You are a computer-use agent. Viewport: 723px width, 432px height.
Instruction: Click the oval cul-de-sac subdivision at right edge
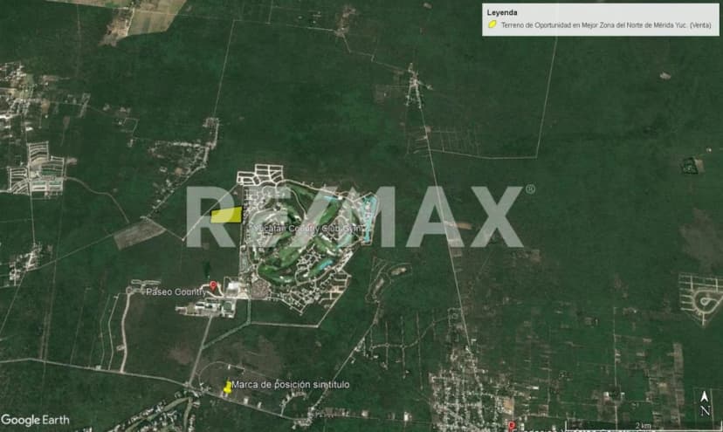(x=702, y=299)
